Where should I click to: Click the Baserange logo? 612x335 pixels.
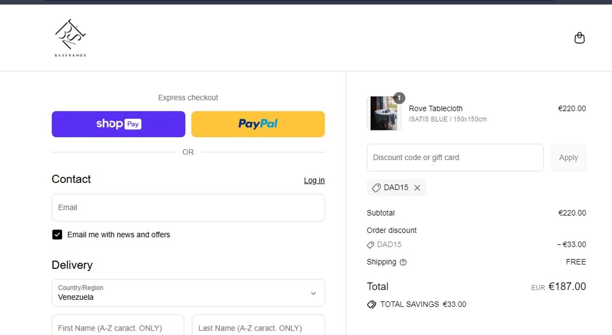71,38
